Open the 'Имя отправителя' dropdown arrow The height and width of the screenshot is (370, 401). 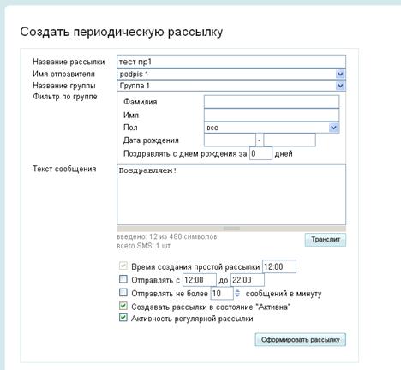340,75
